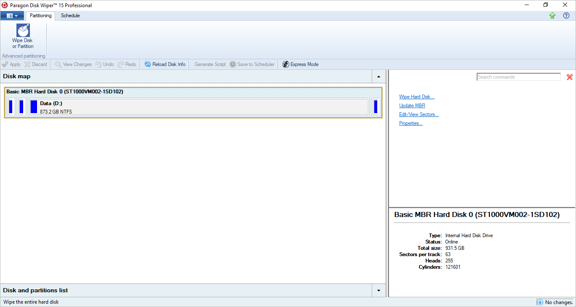Click Internal Hard Disk Drive type text
The height and width of the screenshot is (307, 576).
pos(469,236)
